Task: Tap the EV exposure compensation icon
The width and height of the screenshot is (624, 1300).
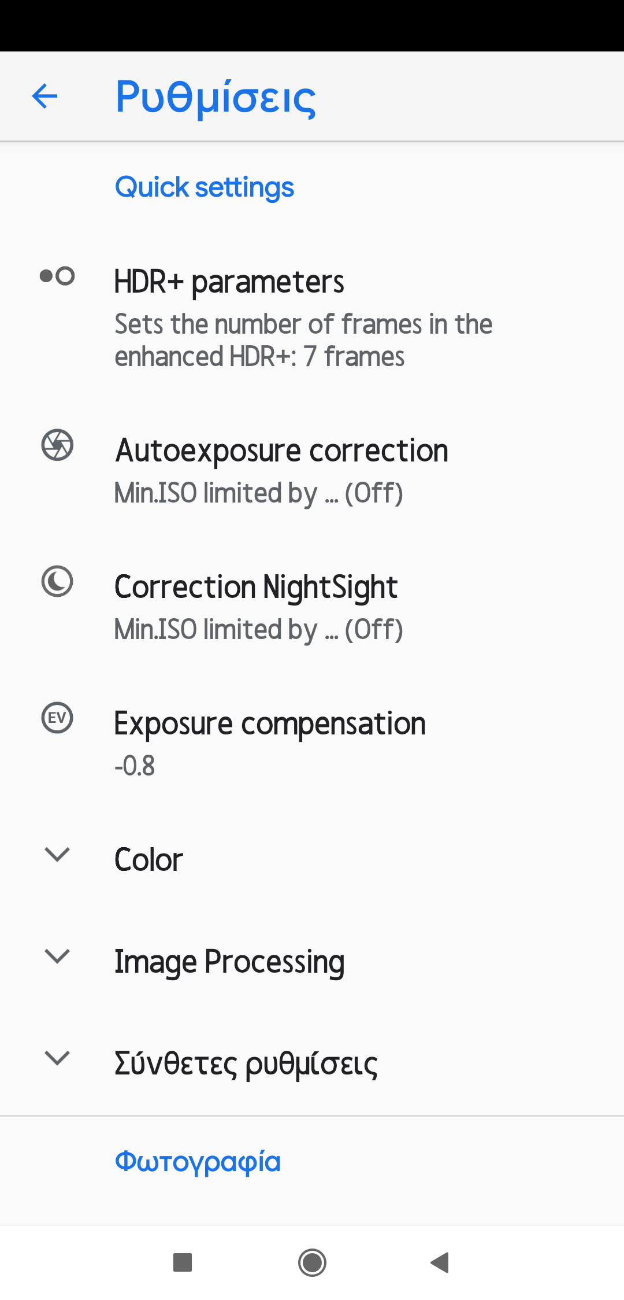Action: 57,718
